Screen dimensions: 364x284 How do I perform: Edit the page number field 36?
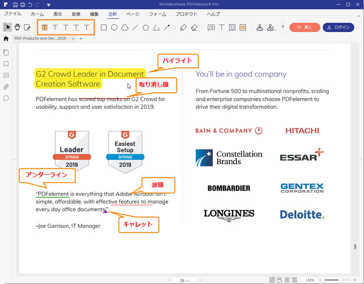[185, 280]
